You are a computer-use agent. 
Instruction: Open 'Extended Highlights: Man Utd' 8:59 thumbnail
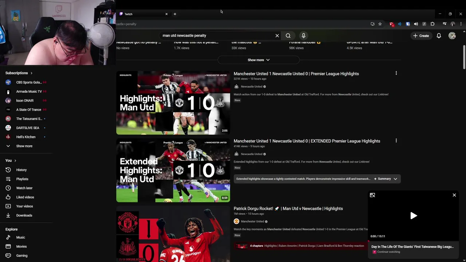tap(173, 170)
